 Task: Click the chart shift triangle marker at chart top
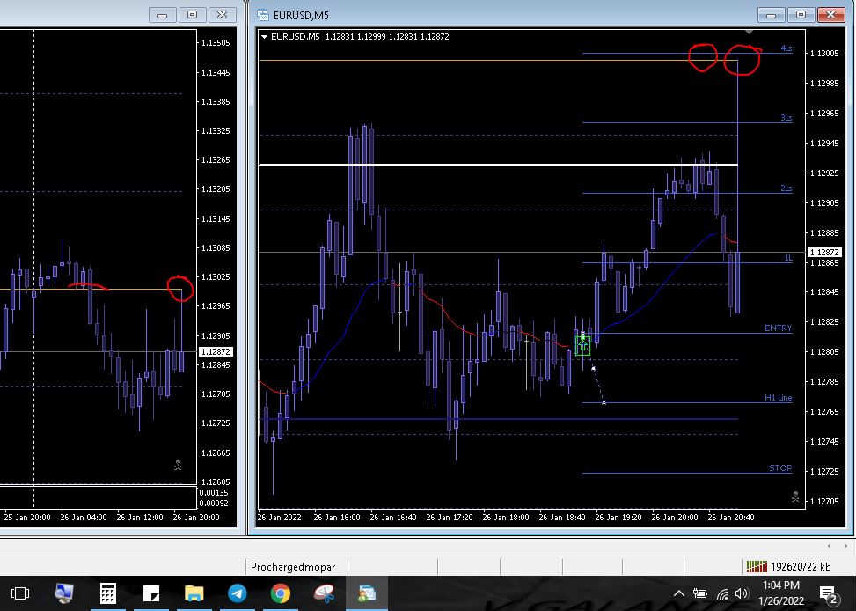tap(749, 33)
